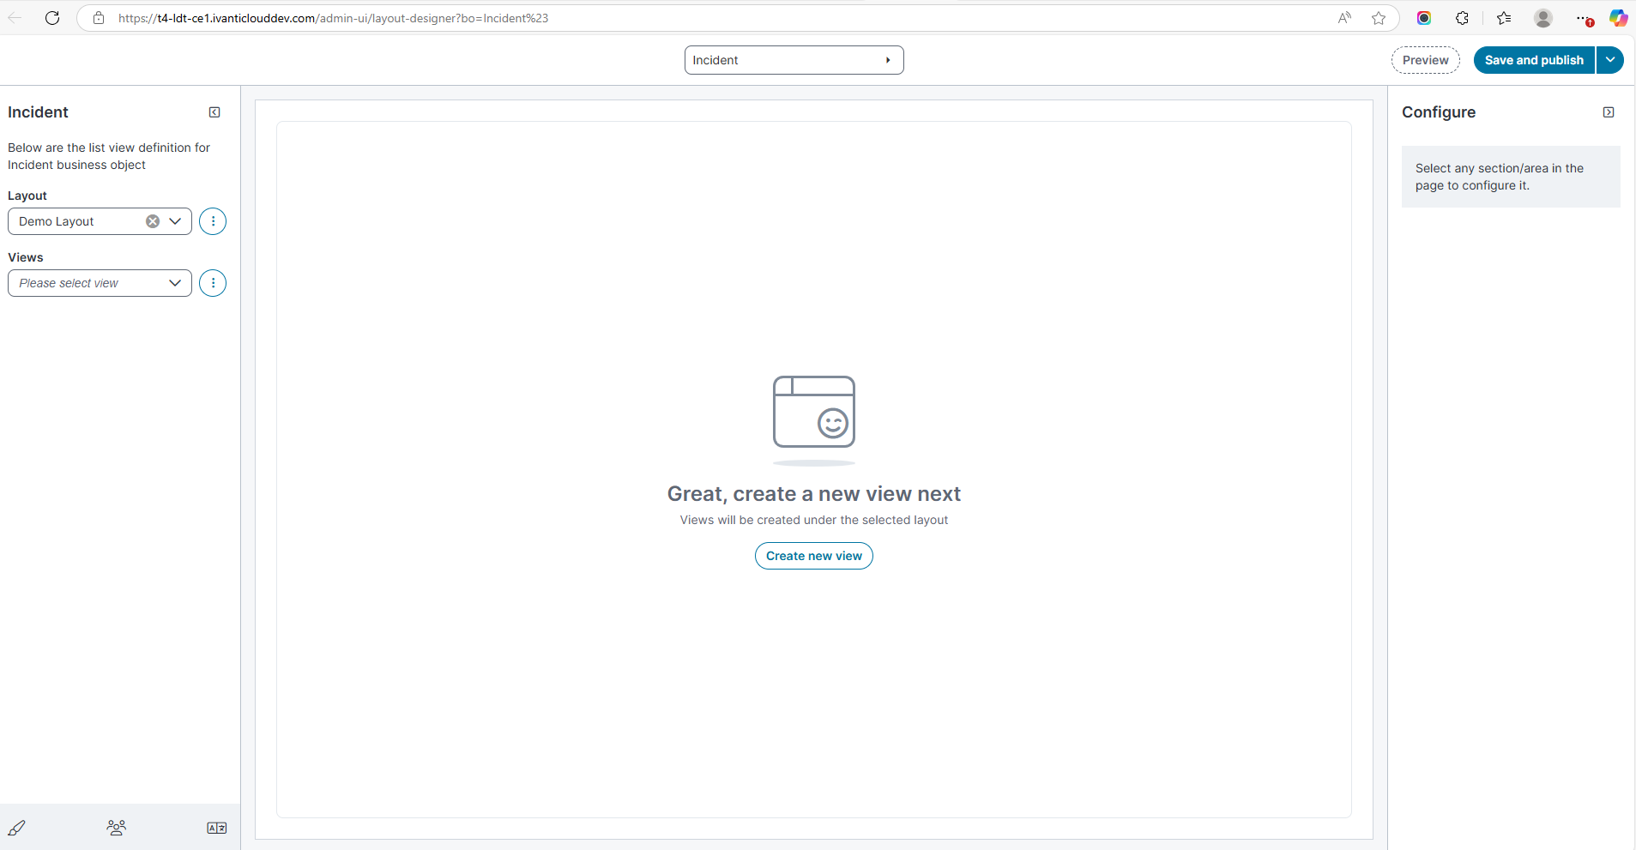This screenshot has width=1636, height=850.
Task: Reload the browser page
Action: pos(52,18)
